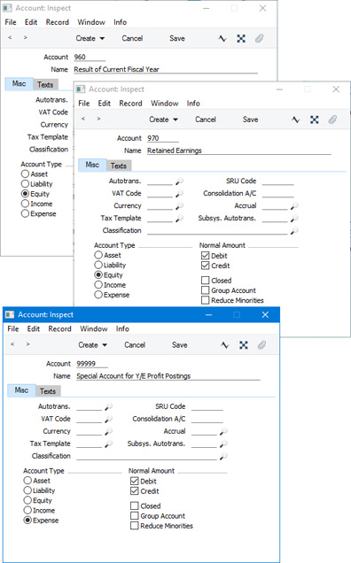Click the activity icon in the 99999 account window

point(225,345)
